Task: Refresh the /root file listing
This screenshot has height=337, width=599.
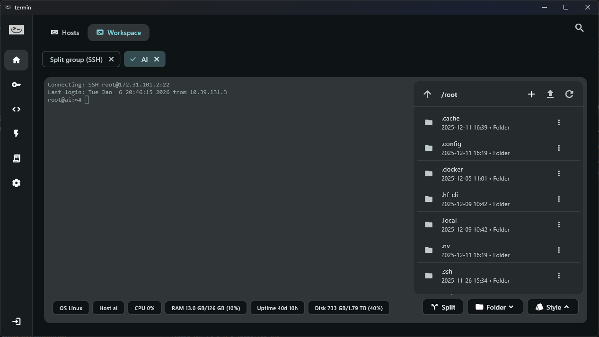Action: coord(569,94)
